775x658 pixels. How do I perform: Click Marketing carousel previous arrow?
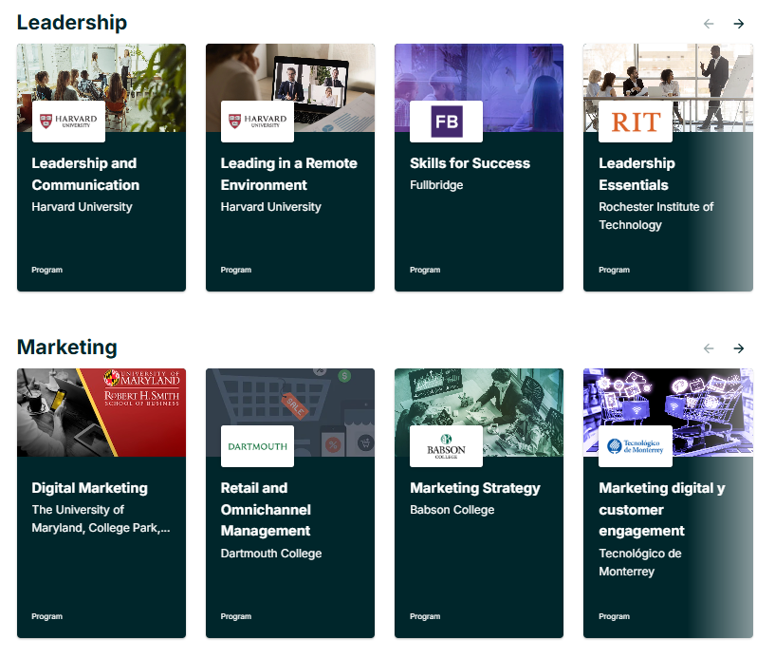point(709,348)
